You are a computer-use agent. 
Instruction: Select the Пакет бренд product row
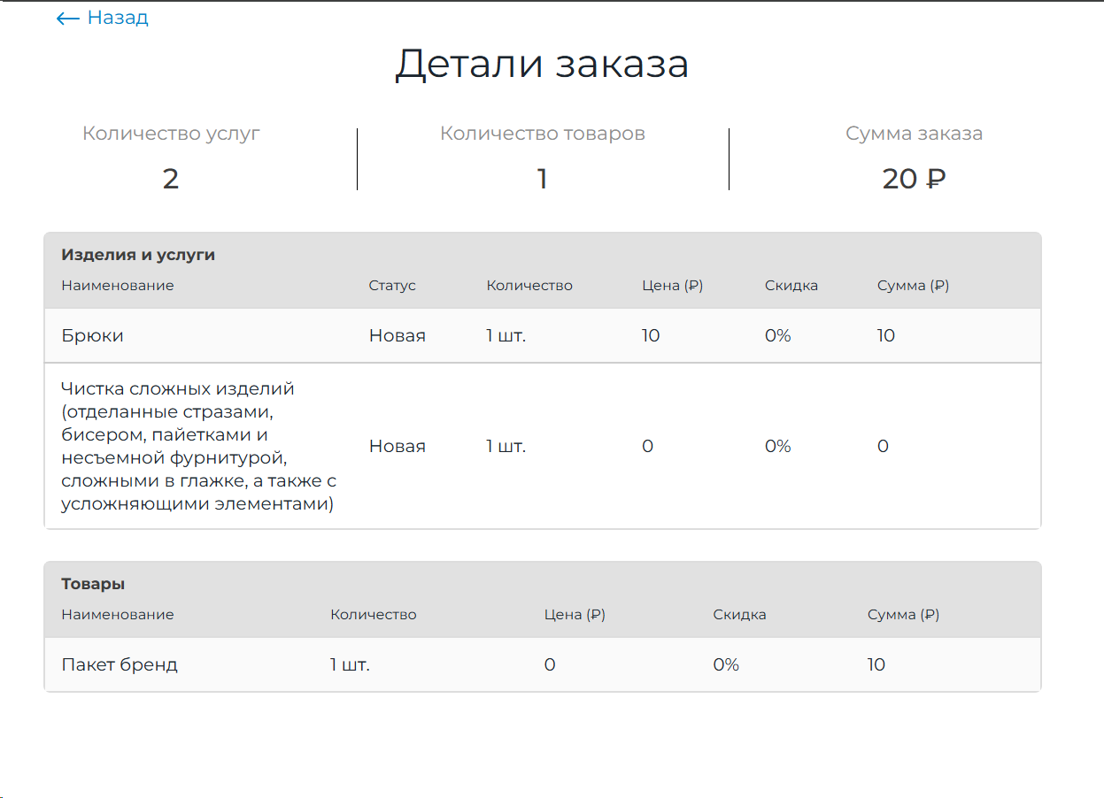coord(543,664)
